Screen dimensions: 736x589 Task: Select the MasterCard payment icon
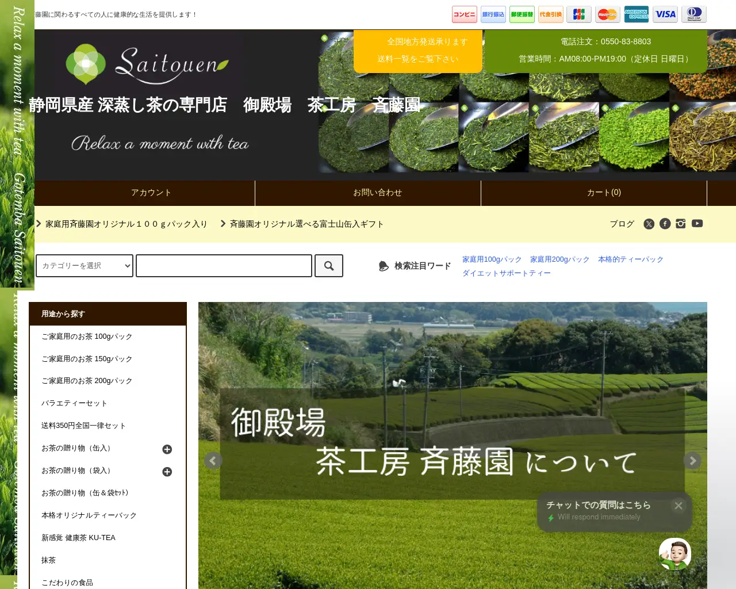pos(607,14)
